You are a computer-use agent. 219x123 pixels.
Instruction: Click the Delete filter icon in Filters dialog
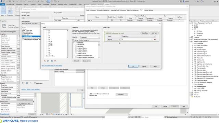pyautogui.click(x=55, y=61)
